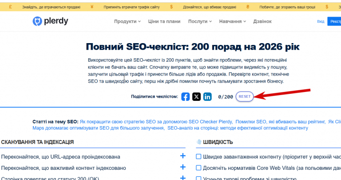341x180 pixels.
Task: Open the Plerdy logo home link
Action: [50, 21]
